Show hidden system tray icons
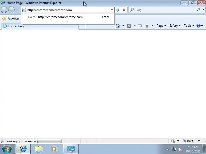Screen dimensions: 206x154 click(168, 149)
